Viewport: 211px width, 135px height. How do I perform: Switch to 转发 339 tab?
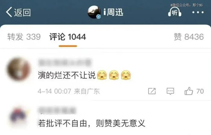[x=24, y=37]
